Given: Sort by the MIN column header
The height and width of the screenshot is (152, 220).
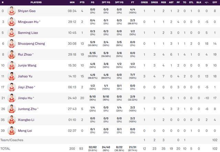Looking at the screenshot, I should pyautogui.click(x=72, y=2).
